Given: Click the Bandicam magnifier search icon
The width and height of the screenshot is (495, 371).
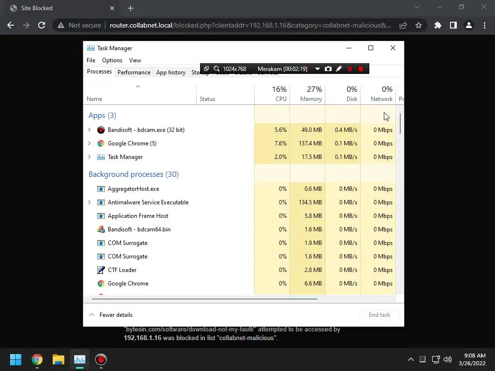Looking at the screenshot, I should point(217,69).
